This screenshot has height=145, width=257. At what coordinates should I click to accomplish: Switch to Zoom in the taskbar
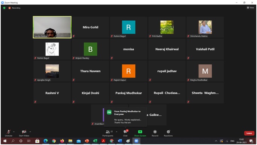pyautogui.click(x=136, y=141)
